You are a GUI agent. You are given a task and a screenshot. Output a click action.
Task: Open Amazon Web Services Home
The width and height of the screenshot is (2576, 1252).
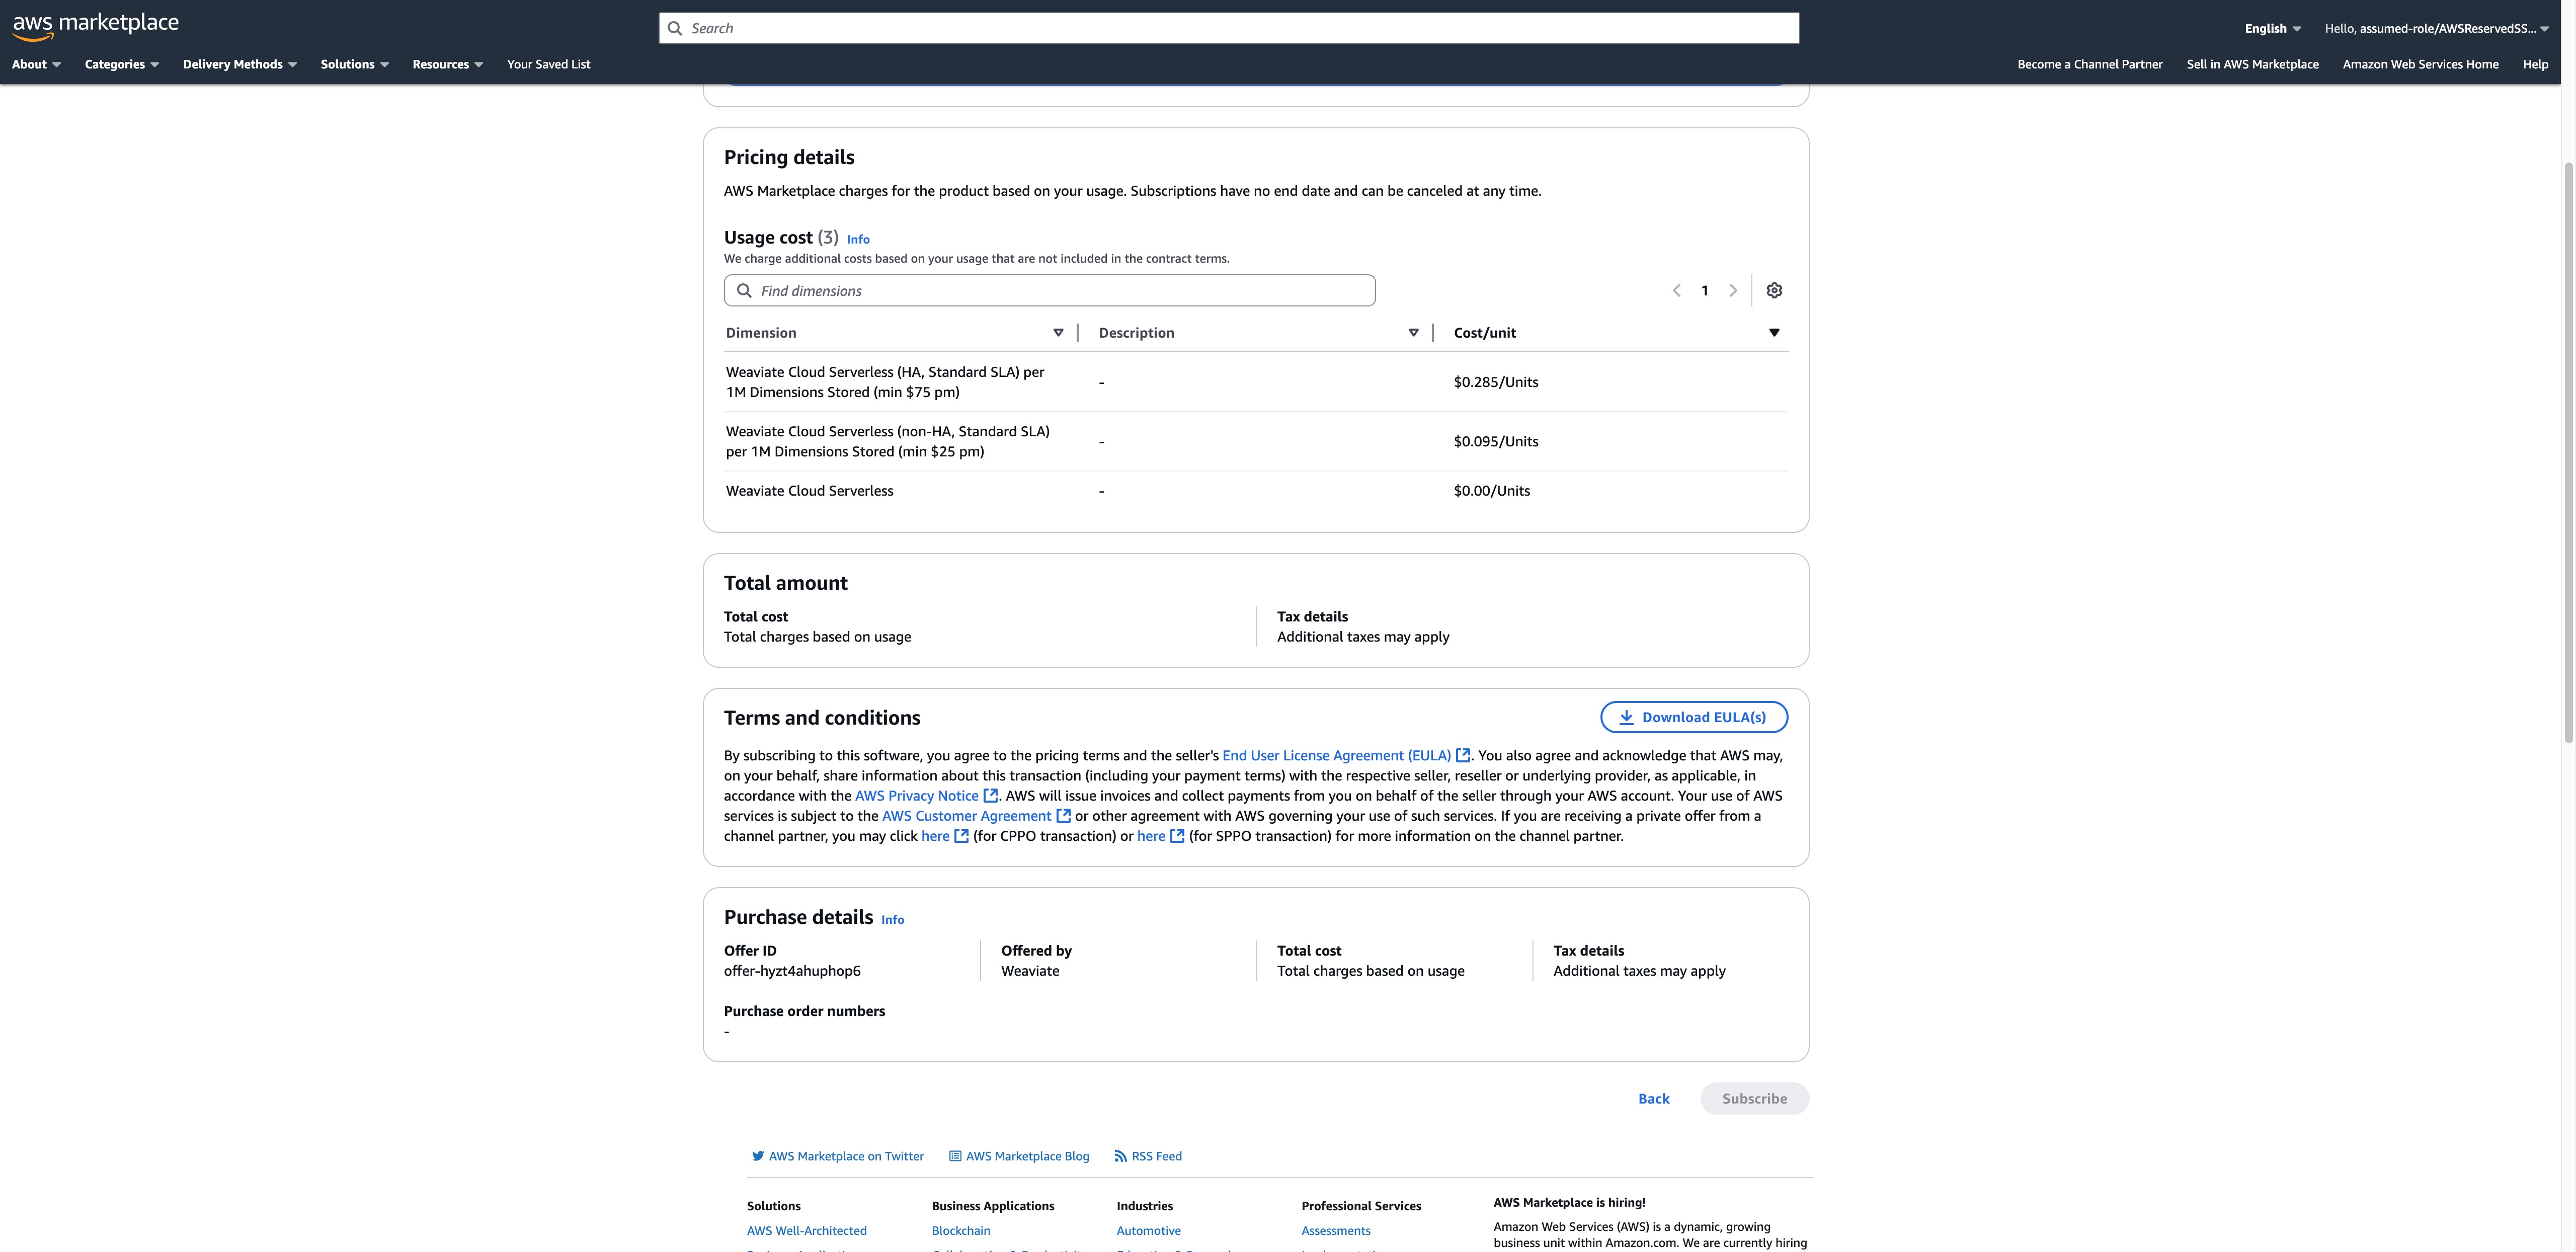[x=2420, y=64]
